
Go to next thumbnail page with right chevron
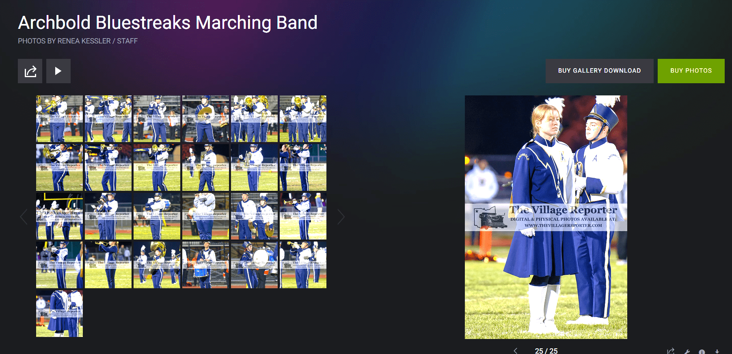341,217
